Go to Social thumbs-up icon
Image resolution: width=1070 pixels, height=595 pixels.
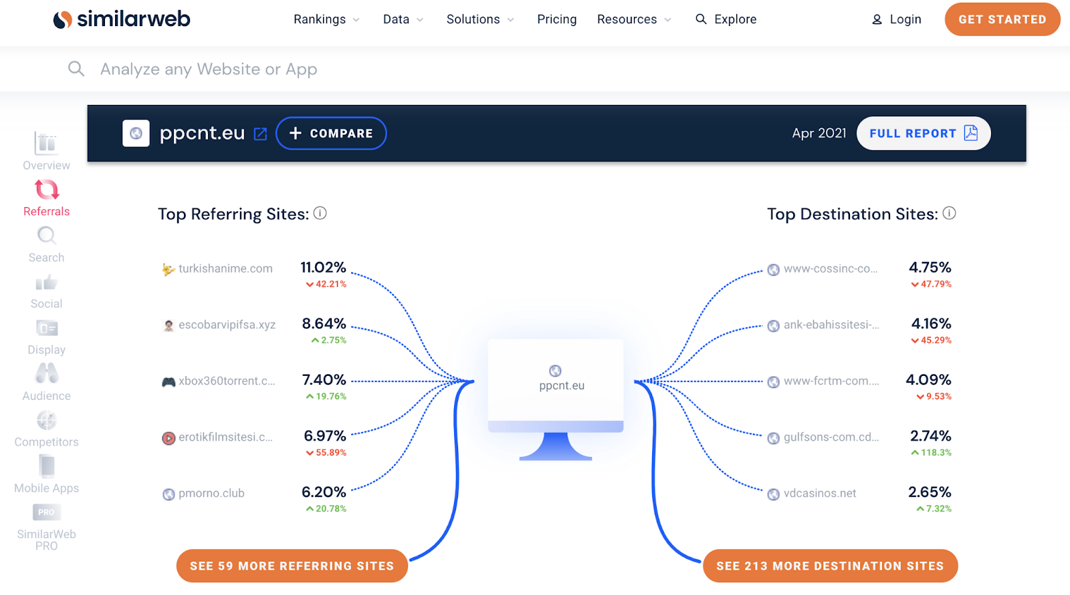pyautogui.click(x=46, y=282)
